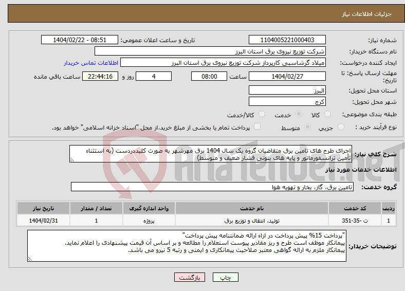This screenshot has width=405, height=291.
Task: Click the تاریخ نیاز column header
Action: tap(43, 208)
